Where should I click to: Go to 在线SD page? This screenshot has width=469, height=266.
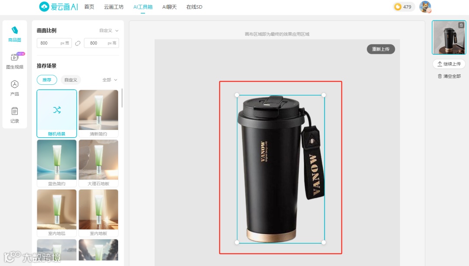click(x=195, y=7)
